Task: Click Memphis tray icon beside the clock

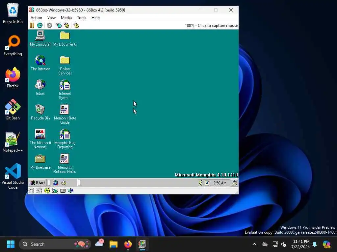Action: coord(207,183)
